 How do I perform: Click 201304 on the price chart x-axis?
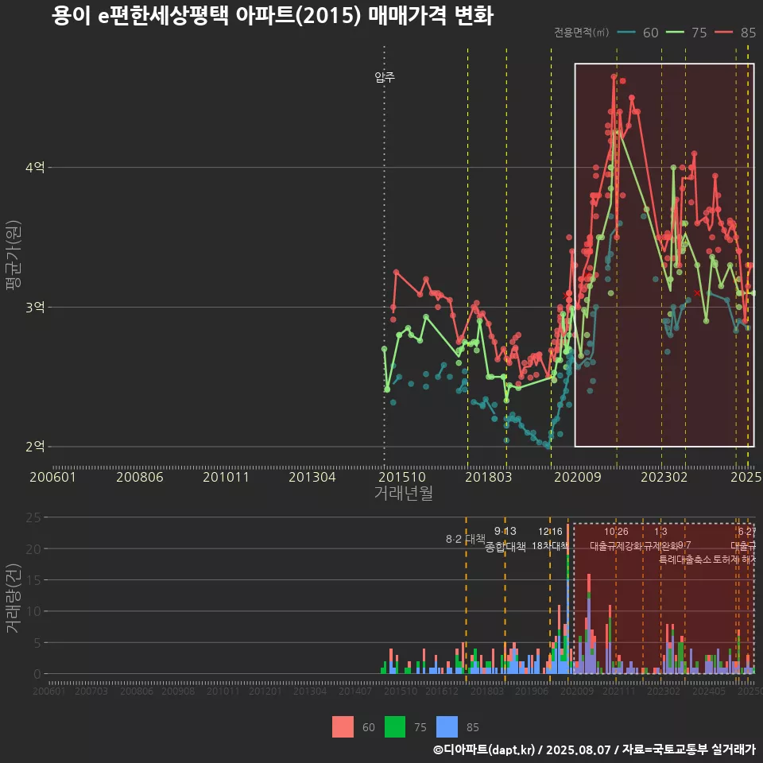tap(312, 477)
